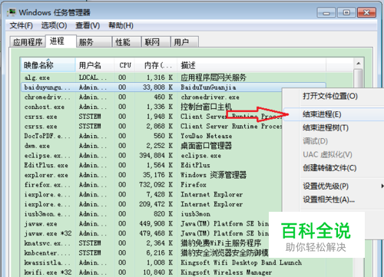Minimize the Task Manager window
The height and width of the screenshot is (277, 384).
click(326, 12)
